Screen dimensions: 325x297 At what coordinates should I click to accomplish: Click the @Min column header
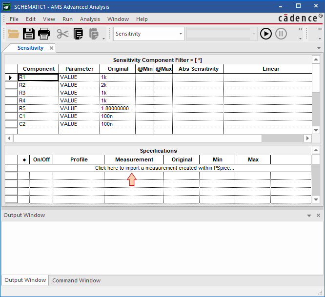point(145,69)
